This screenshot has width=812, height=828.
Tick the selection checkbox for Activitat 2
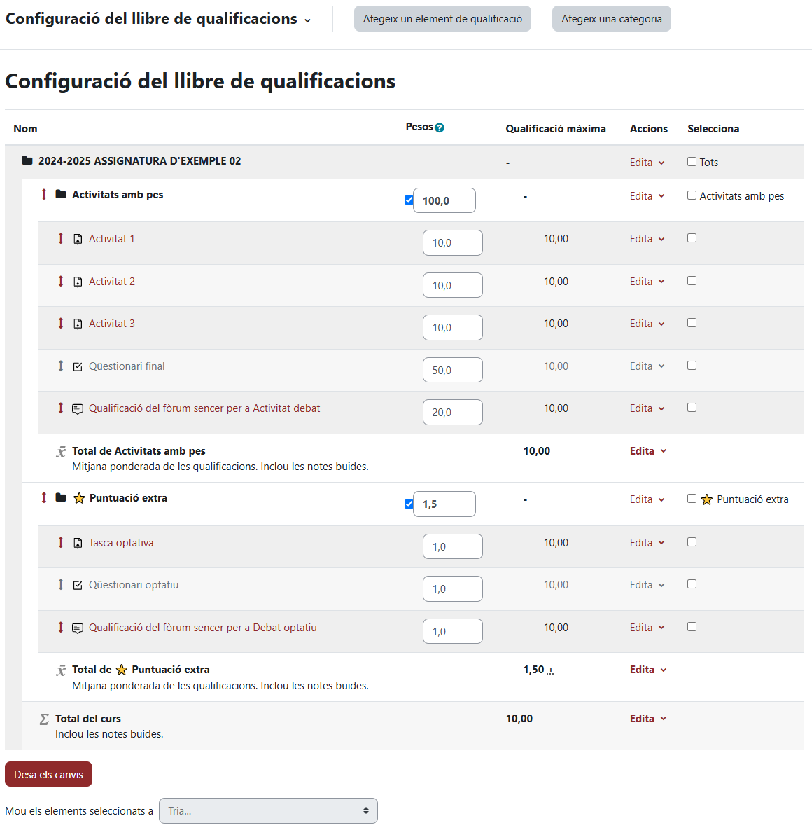pos(692,281)
